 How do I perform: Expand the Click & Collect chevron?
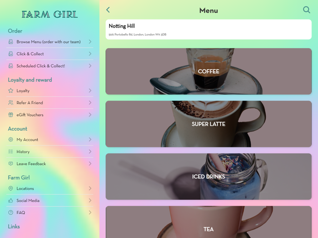coord(90,53)
